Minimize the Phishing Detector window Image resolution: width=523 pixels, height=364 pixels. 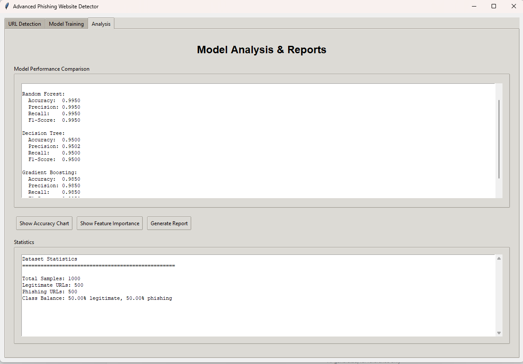point(474,7)
